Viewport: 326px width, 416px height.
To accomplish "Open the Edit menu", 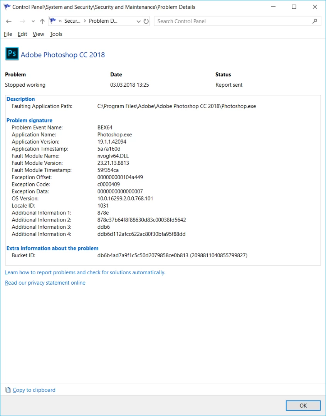I will (x=22, y=34).
